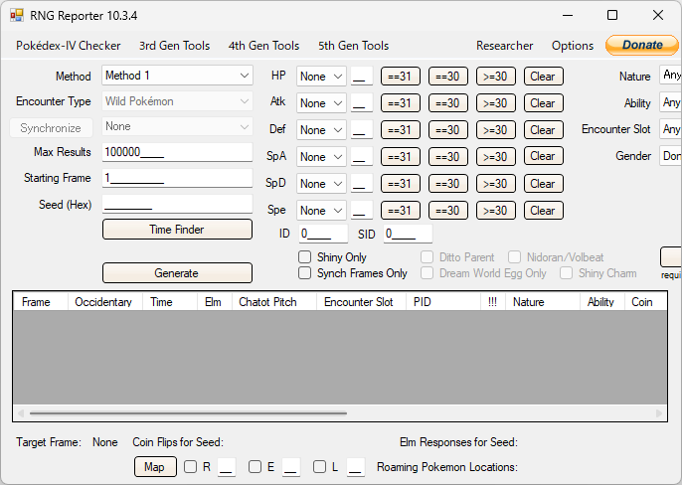682x485 pixels.
Task: Click the results grid horizontal scrollbar thumb
Action: [x=188, y=413]
